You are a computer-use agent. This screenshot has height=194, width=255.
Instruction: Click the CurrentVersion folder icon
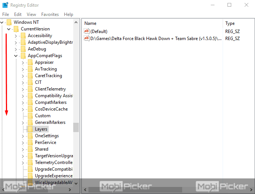[16, 29]
